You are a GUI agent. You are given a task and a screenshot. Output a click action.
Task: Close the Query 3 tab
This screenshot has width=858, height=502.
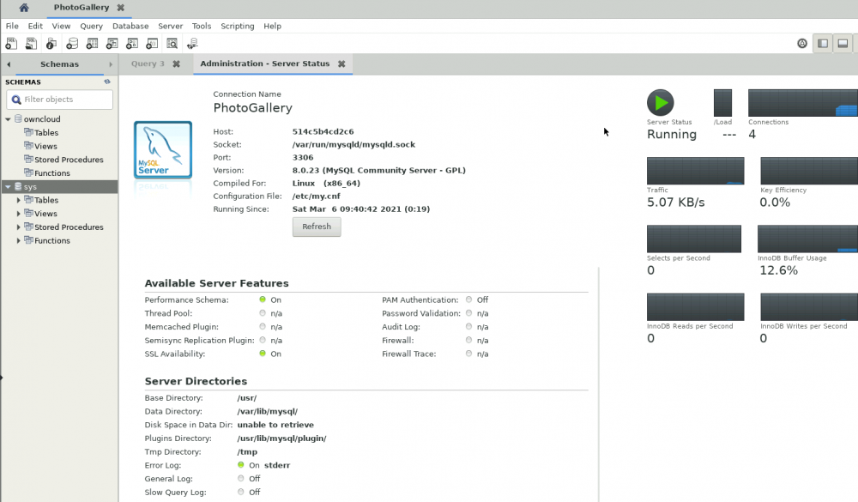[x=176, y=64]
